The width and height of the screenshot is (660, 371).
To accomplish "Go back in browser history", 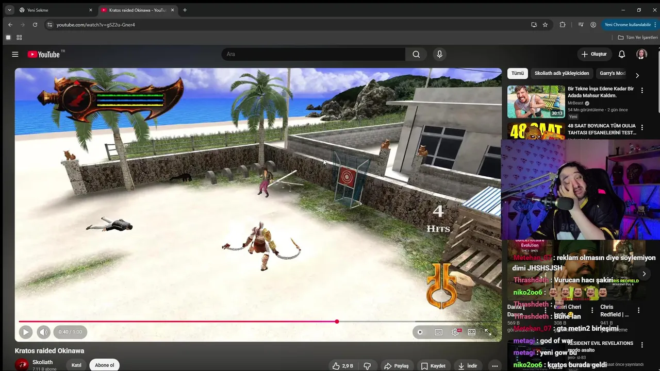I will coord(10,25).
